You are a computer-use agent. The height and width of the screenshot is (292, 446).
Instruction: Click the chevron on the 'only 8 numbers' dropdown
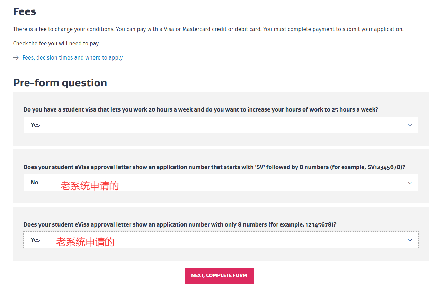pos(410,240)
